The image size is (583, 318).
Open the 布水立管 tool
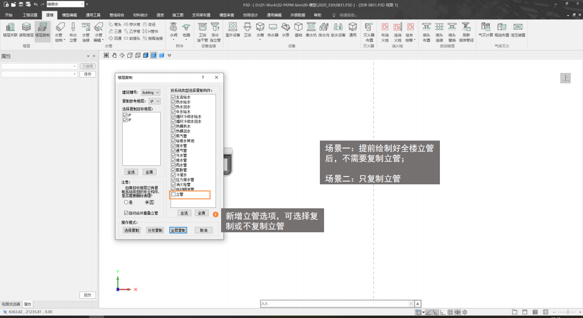(73, 31)
